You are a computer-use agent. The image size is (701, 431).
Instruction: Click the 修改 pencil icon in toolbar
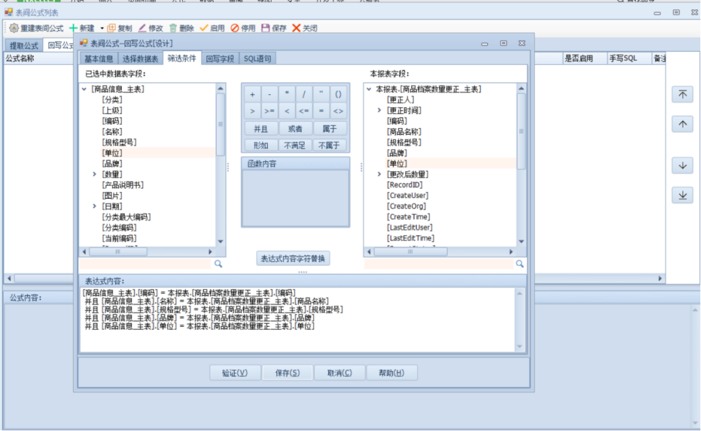tap(142, 28)
